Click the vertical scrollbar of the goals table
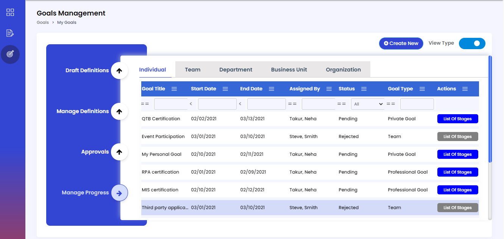Screen dimensions: 504x239 (x=490, y=110)
